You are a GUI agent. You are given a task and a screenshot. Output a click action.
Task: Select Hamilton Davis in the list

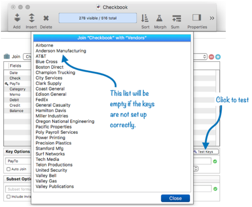tap(51, 110)
